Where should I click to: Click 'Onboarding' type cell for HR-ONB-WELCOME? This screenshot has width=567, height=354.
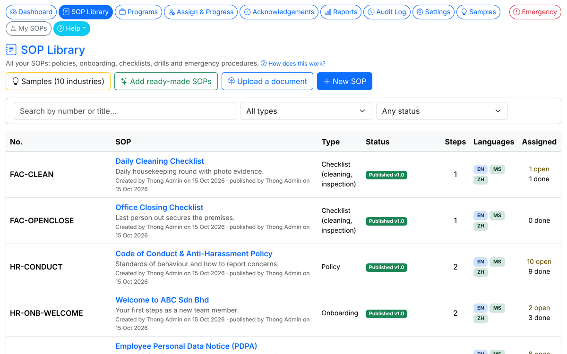(340, 313)
